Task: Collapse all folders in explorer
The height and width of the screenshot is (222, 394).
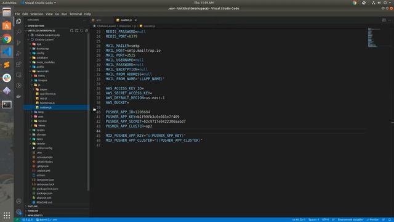Action: pyautogui.click(x=86, y=31)
